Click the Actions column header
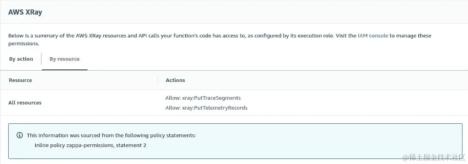 [x=175, y=80]
